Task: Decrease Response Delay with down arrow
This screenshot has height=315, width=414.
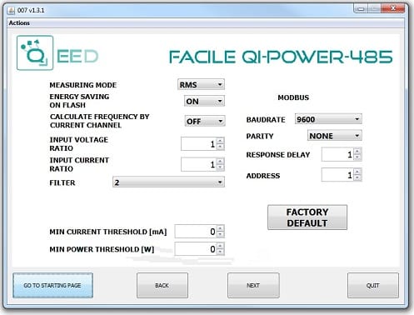Action: coord(357,157)
